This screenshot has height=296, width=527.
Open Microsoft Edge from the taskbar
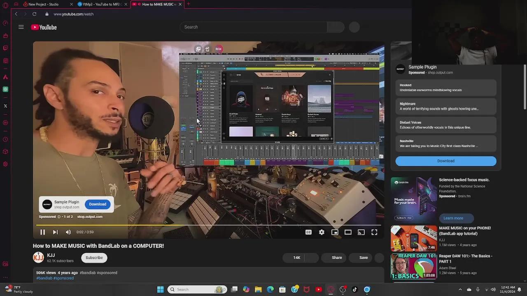pos(270,289)
